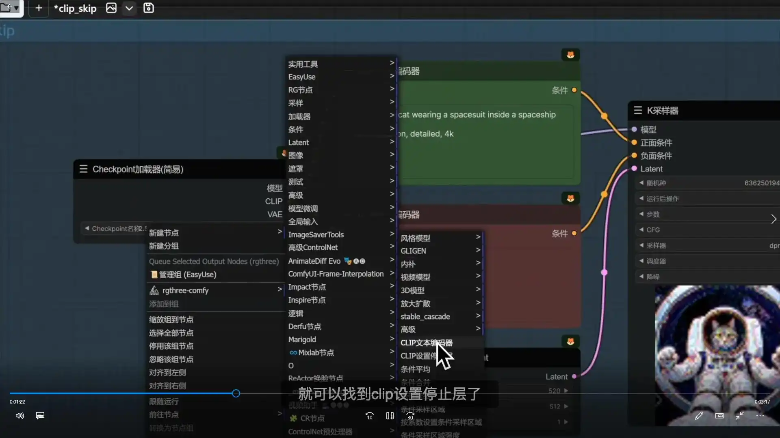The height and width of the screenshot is (438, 780).
Task: Toggle subtitles with the captions icon
Action: pos(40,416)
